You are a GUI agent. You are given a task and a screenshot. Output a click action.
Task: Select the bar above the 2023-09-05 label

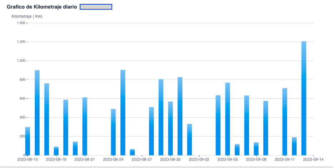pyautogui.click(x=228, y=119)
